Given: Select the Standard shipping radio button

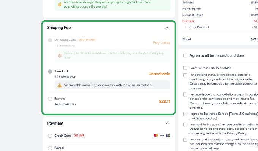Looking at the screenshot, I should coord(50,71).
